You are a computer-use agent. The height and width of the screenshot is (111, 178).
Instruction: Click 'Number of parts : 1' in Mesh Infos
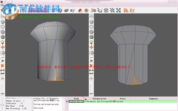(15, 101)
